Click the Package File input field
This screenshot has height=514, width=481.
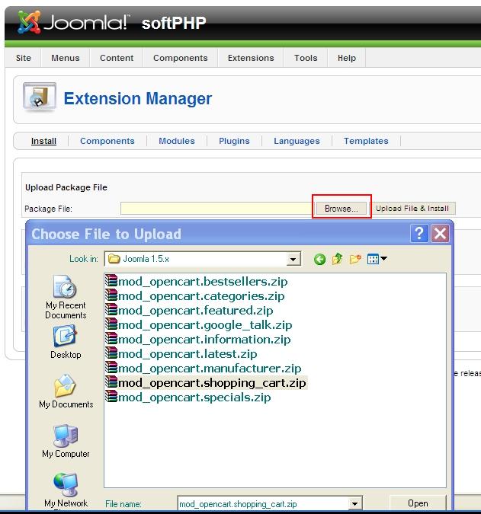coord(216,209)
